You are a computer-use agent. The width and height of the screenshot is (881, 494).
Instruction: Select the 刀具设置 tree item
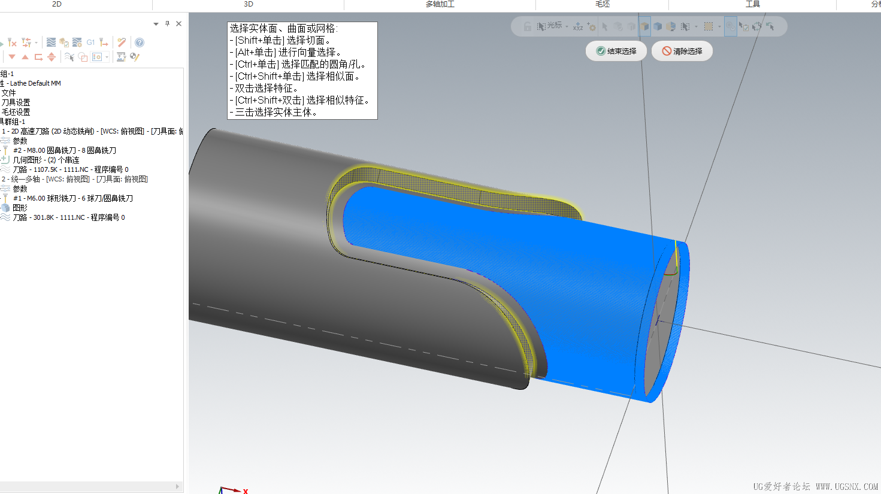tap(16, 102)
